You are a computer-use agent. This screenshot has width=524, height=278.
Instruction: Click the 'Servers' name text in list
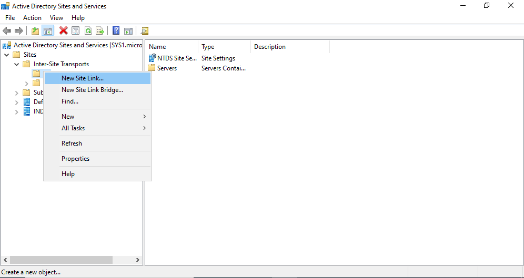pos(167,68)
